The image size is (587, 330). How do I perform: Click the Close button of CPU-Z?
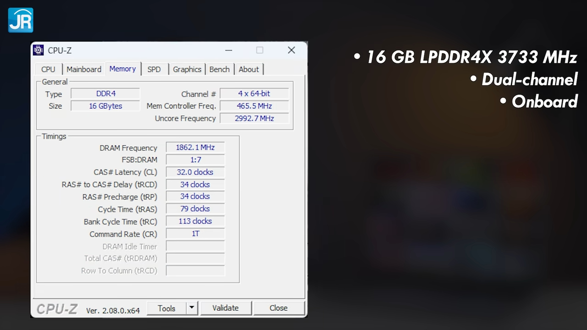[x=278, y=308]
